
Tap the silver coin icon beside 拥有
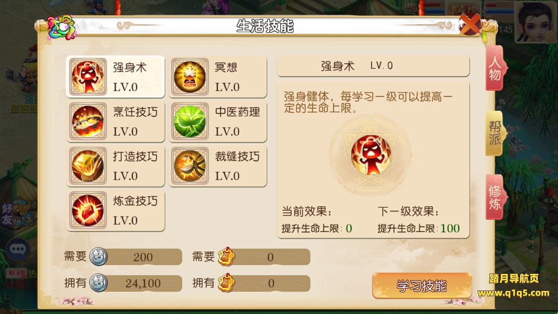[x=99, y=283]
